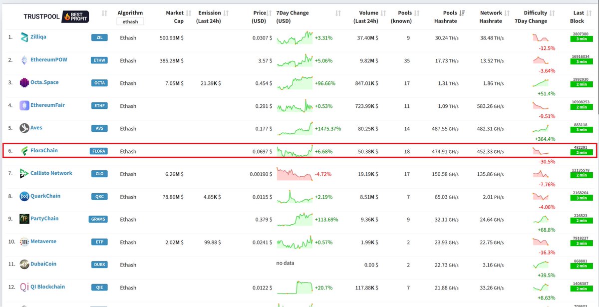Click the ETP ticker badge
Viewport: 599px width, 307px height.
[x=99, y=242]
